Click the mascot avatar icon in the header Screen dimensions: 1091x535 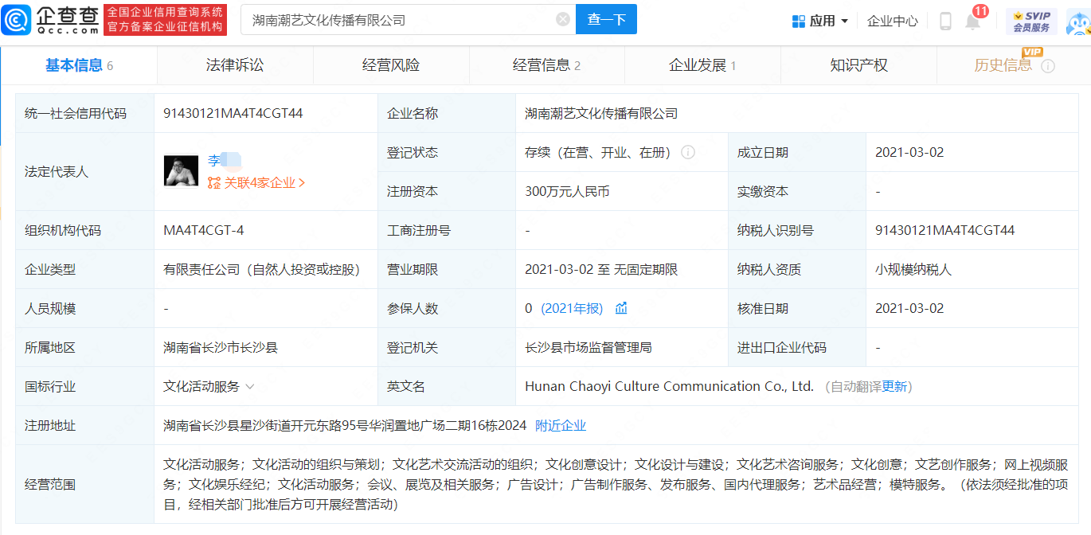click(x=1077, y=21)
